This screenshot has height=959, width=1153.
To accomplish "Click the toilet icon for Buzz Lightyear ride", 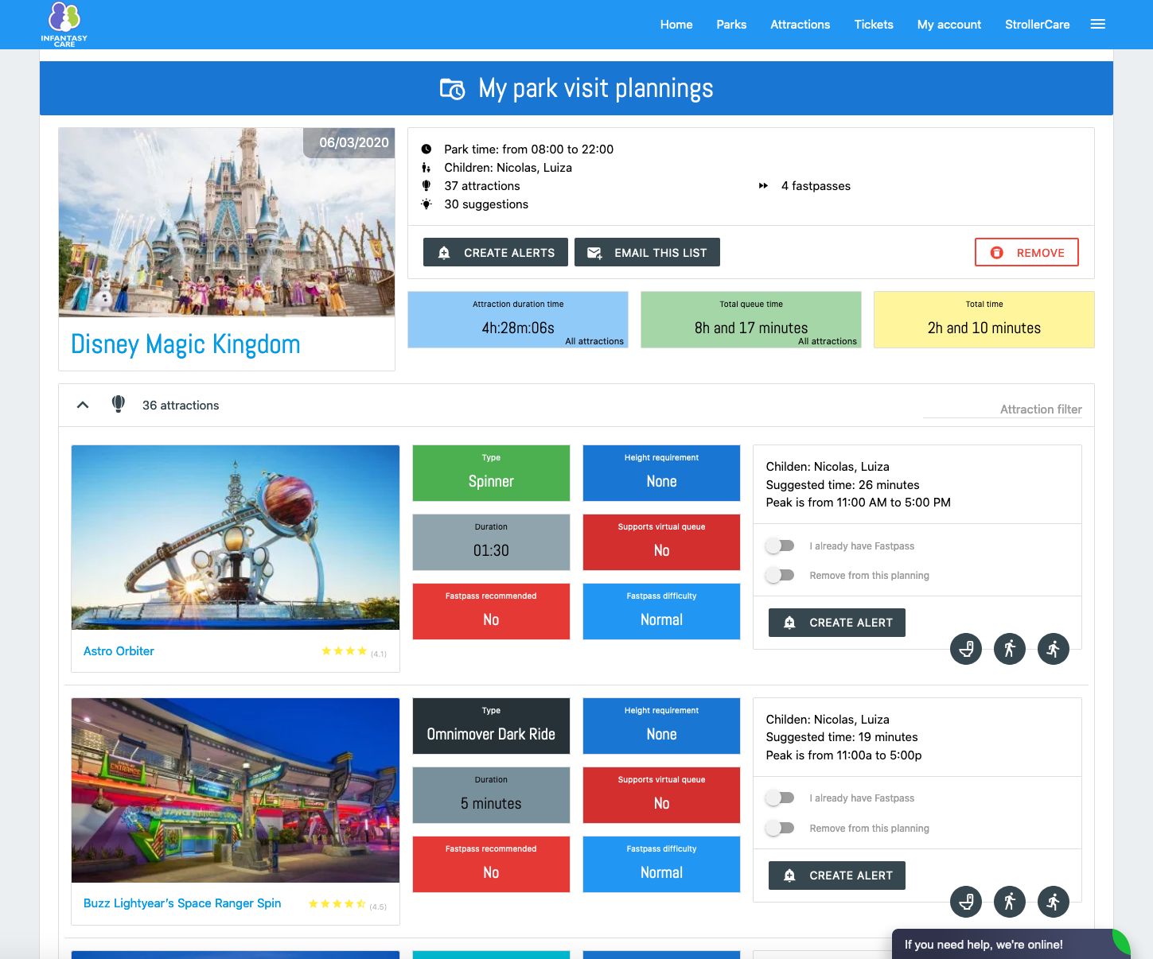I will click(966, 902).
